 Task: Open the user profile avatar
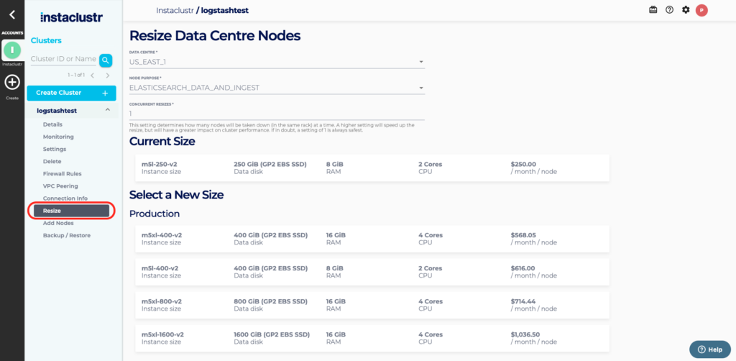click(x=702, y=10)
